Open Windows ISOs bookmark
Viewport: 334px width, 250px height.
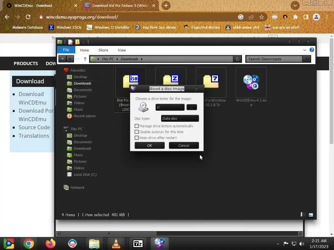click(x=65, y=27)
